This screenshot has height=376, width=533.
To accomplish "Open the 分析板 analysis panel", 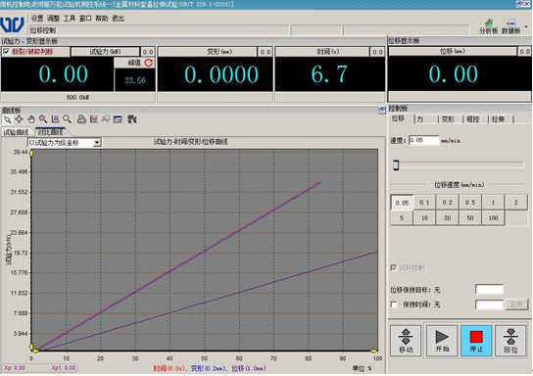I will 489,26.
